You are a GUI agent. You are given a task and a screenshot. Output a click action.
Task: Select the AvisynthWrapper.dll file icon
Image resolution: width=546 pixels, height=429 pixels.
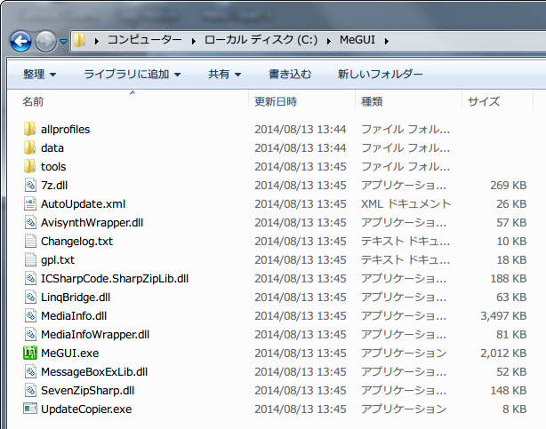click(x=30, y=222)
